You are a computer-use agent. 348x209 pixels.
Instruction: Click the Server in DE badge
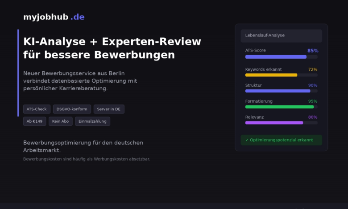pos(109,109)
